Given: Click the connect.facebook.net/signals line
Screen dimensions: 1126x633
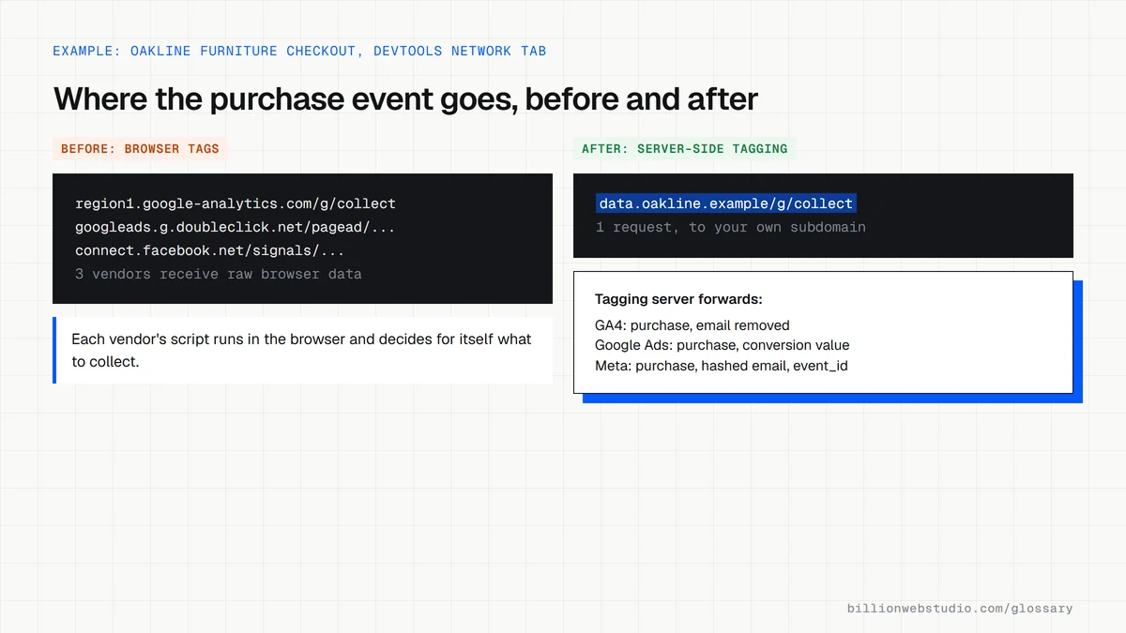Looking at the screenshot, I should tap(210, 251).
